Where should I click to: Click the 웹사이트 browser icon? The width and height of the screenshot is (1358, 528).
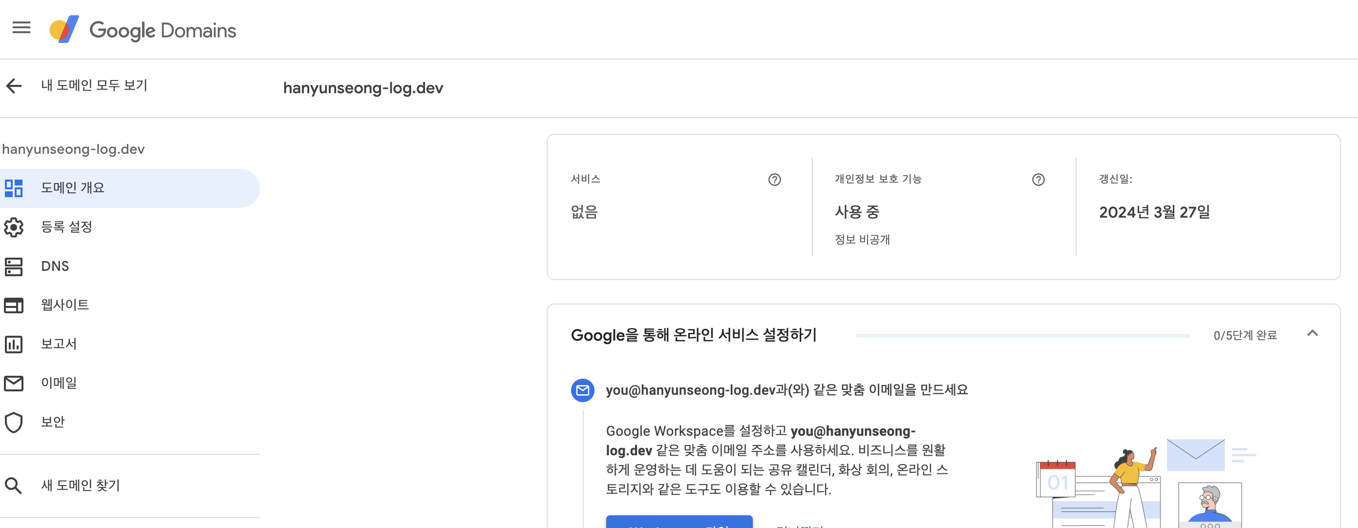click(14, 305)
